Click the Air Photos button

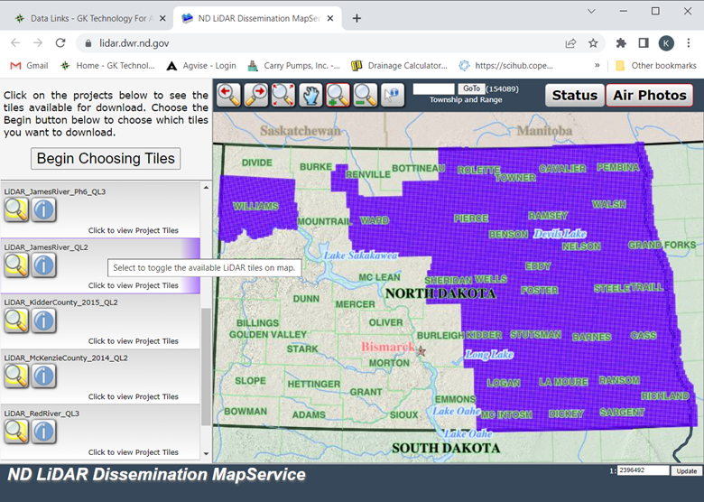[x=649, y=95]
